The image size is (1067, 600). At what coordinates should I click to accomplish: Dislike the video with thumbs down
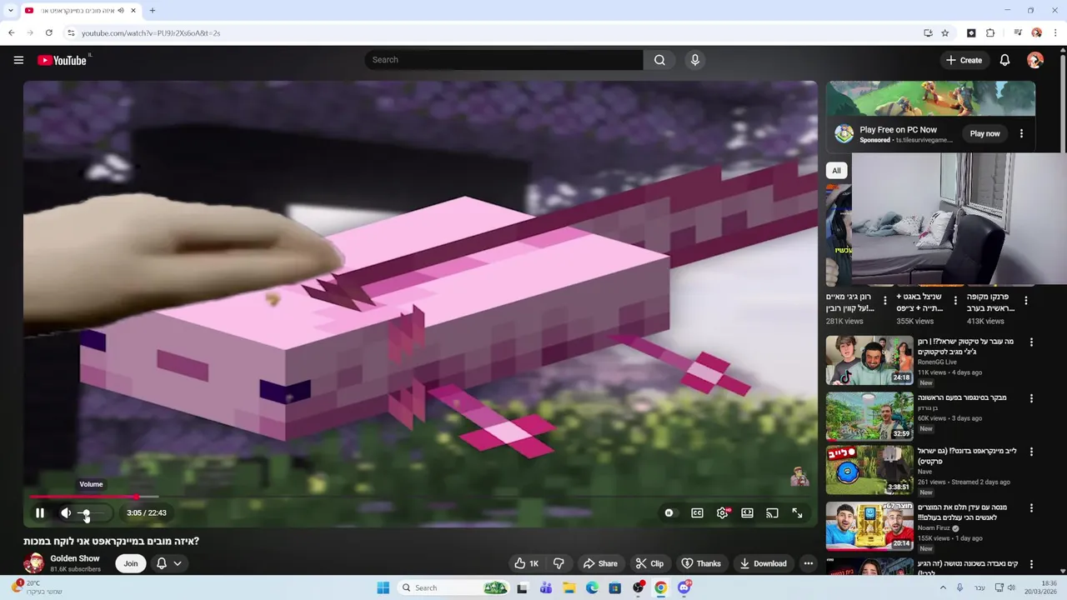click(559, 563)
